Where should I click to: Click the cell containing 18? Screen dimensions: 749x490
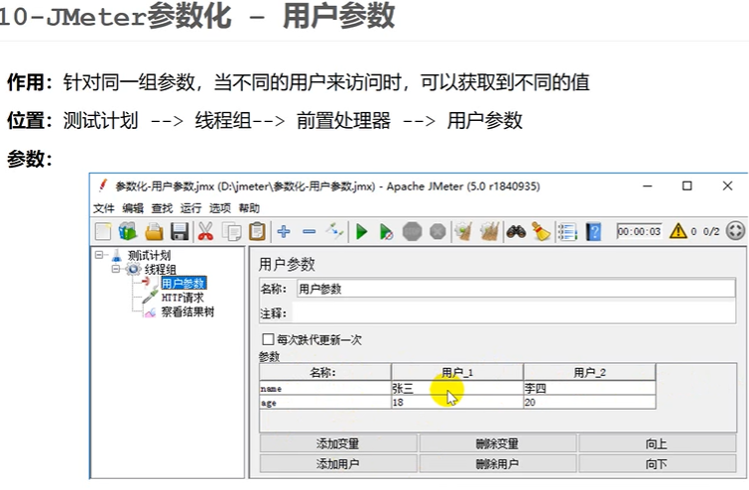457,402
